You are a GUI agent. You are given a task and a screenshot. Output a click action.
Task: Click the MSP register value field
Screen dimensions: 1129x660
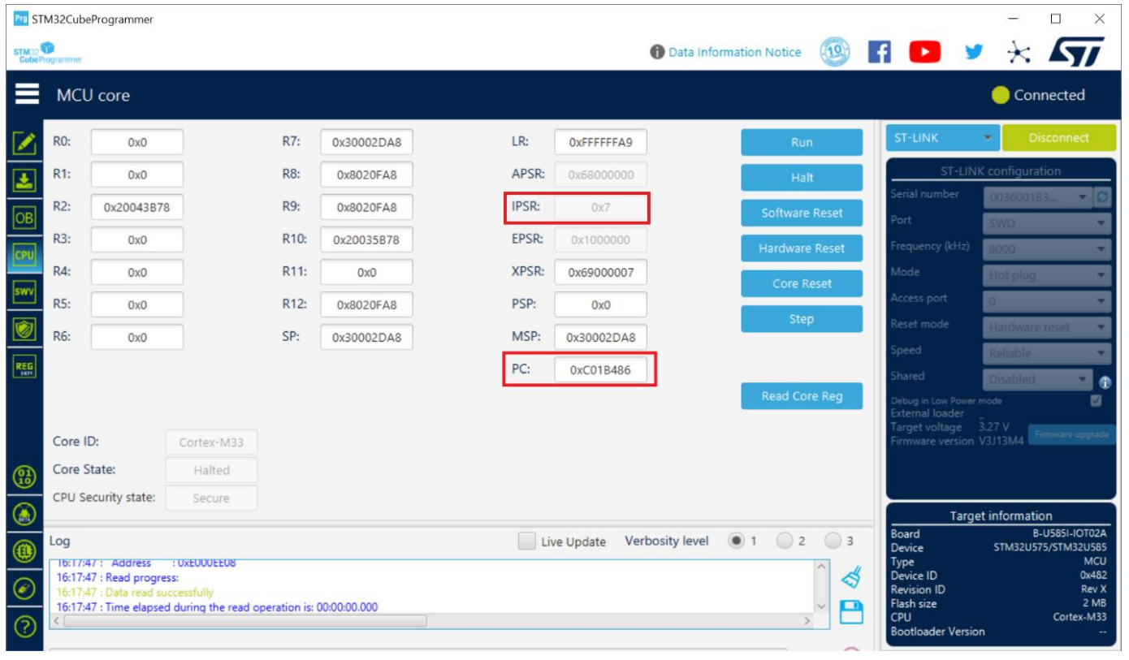tap(600, 338)
